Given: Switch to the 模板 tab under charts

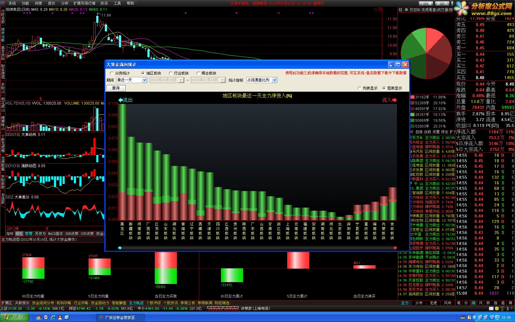Looking at the screenshot, I should point(19,234).
